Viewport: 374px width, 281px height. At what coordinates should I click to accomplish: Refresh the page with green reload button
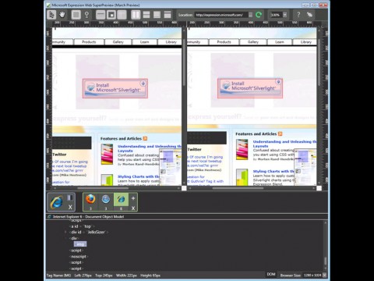coord(259,15)
